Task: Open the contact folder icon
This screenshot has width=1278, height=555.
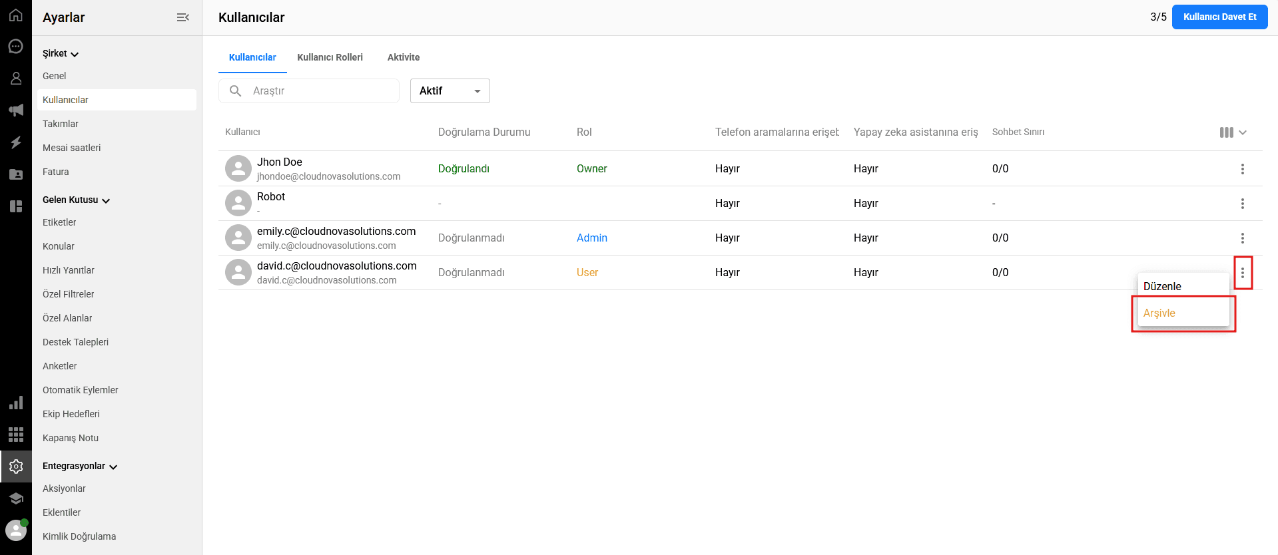Action: pyautogui.click(x=16, y=174)
